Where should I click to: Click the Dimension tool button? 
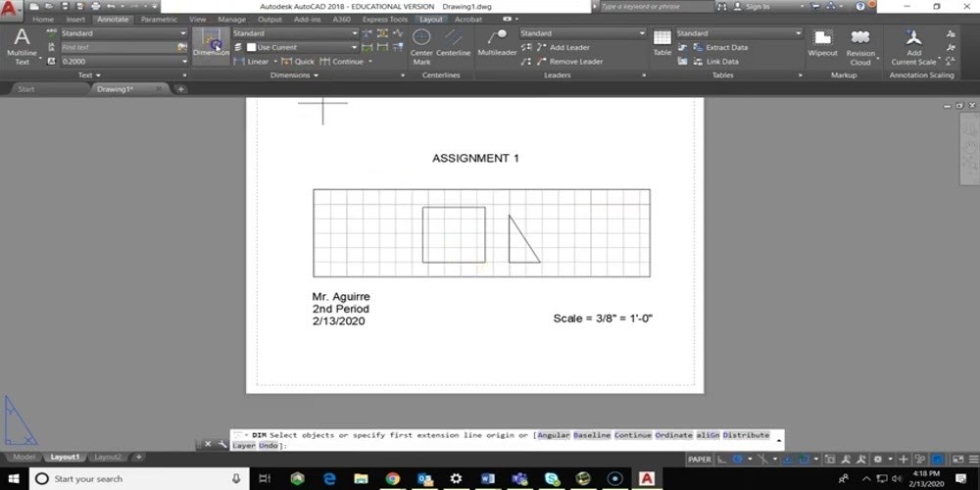[x=210, y=42]
